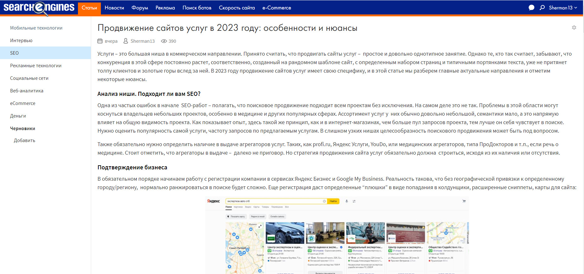Click heading 'Анализ ниши. Подходит ли вам SEO?'

(x=149, y=94)
